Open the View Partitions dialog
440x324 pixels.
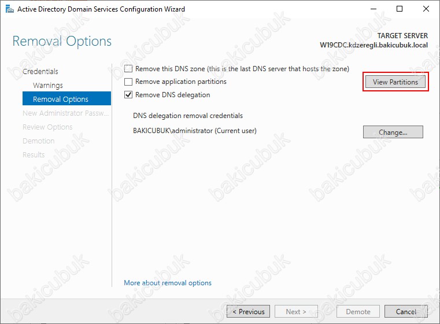[395, 82]
